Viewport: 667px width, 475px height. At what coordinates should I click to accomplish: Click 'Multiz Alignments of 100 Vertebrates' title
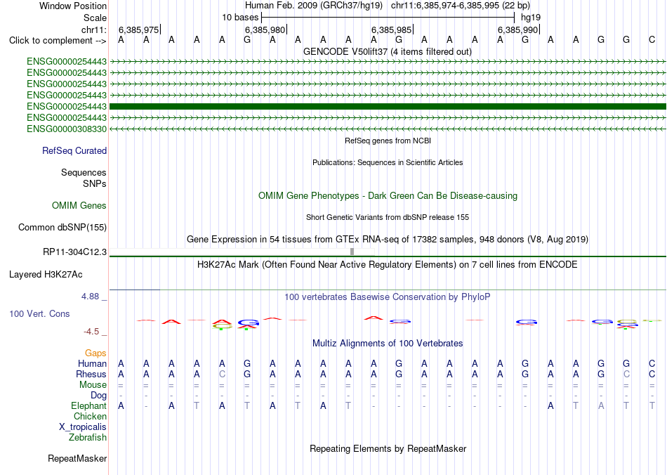click(388, 343)
